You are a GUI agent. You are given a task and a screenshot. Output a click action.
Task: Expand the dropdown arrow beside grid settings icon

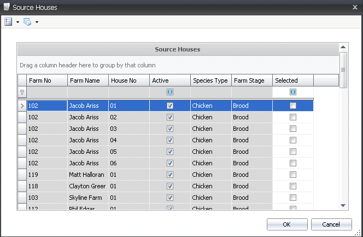37,22
